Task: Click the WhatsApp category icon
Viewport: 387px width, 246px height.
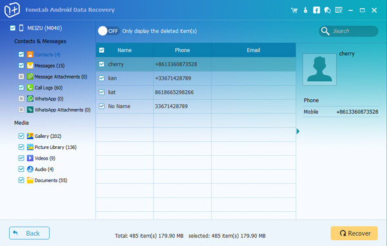Action: point(30,99)
